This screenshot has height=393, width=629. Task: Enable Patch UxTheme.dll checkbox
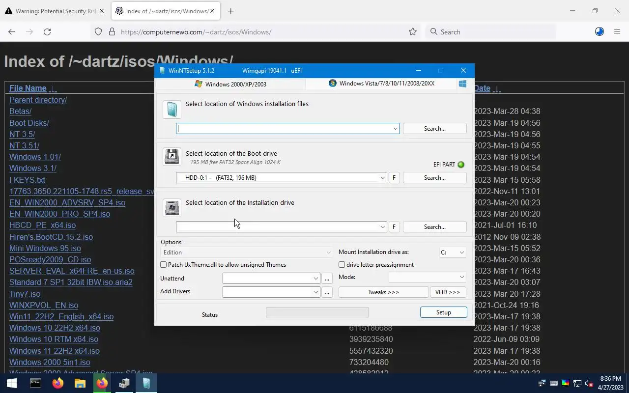(x=164, y=265)
